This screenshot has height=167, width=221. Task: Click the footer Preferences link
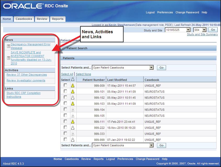[x=125, y=159]
